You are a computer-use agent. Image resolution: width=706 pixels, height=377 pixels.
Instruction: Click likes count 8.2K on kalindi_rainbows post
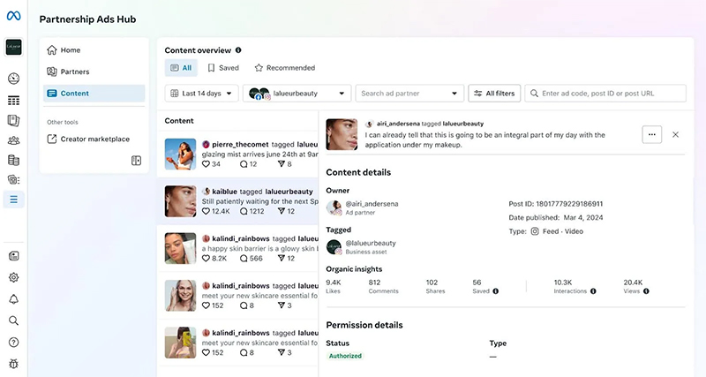[x=214, y=258]
